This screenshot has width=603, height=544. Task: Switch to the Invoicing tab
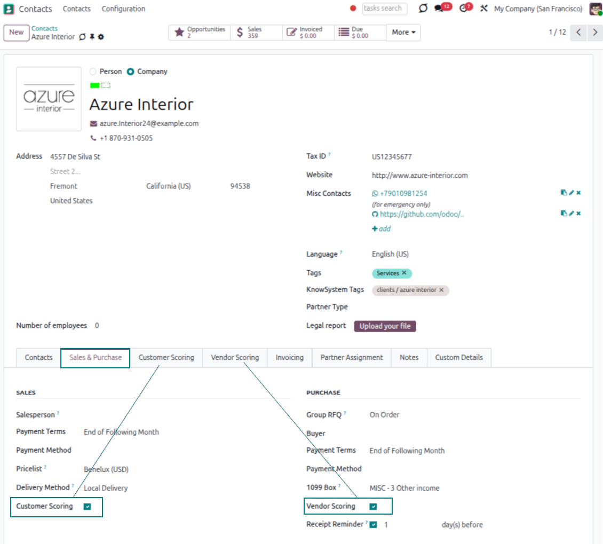pos(289,358)
